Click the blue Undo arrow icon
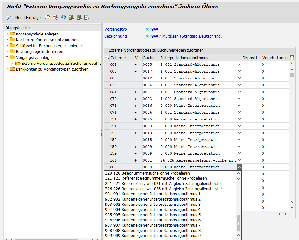This screenshot has height=240, width=299. pos(63,17)
